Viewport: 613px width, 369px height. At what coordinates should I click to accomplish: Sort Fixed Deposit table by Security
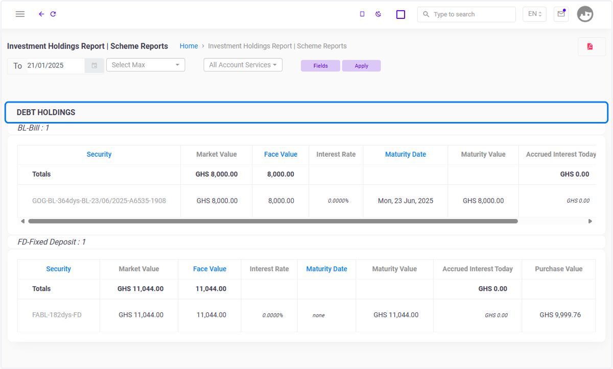coord(59,269)
